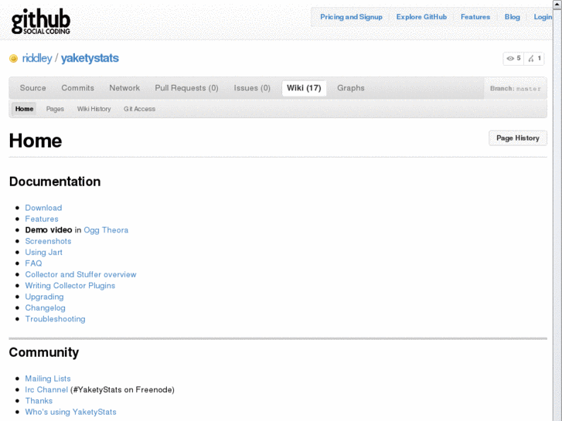The image size is (562, 421).
Task: Click the Documentation section heading
Action: coord(55,182)
